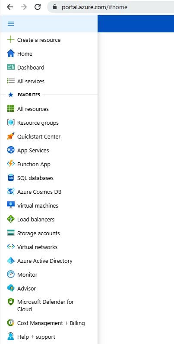Open the Resource groups cube icon
The height and width of the screenshot is (344, 174).
click(x=10, y=123)
